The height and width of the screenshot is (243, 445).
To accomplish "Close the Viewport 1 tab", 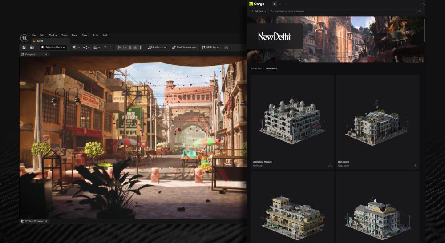I will click(x=46, y=54).
